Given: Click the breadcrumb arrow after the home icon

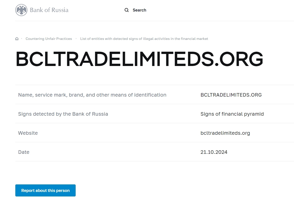Looking at the screenshot, I should coord(22,39).
